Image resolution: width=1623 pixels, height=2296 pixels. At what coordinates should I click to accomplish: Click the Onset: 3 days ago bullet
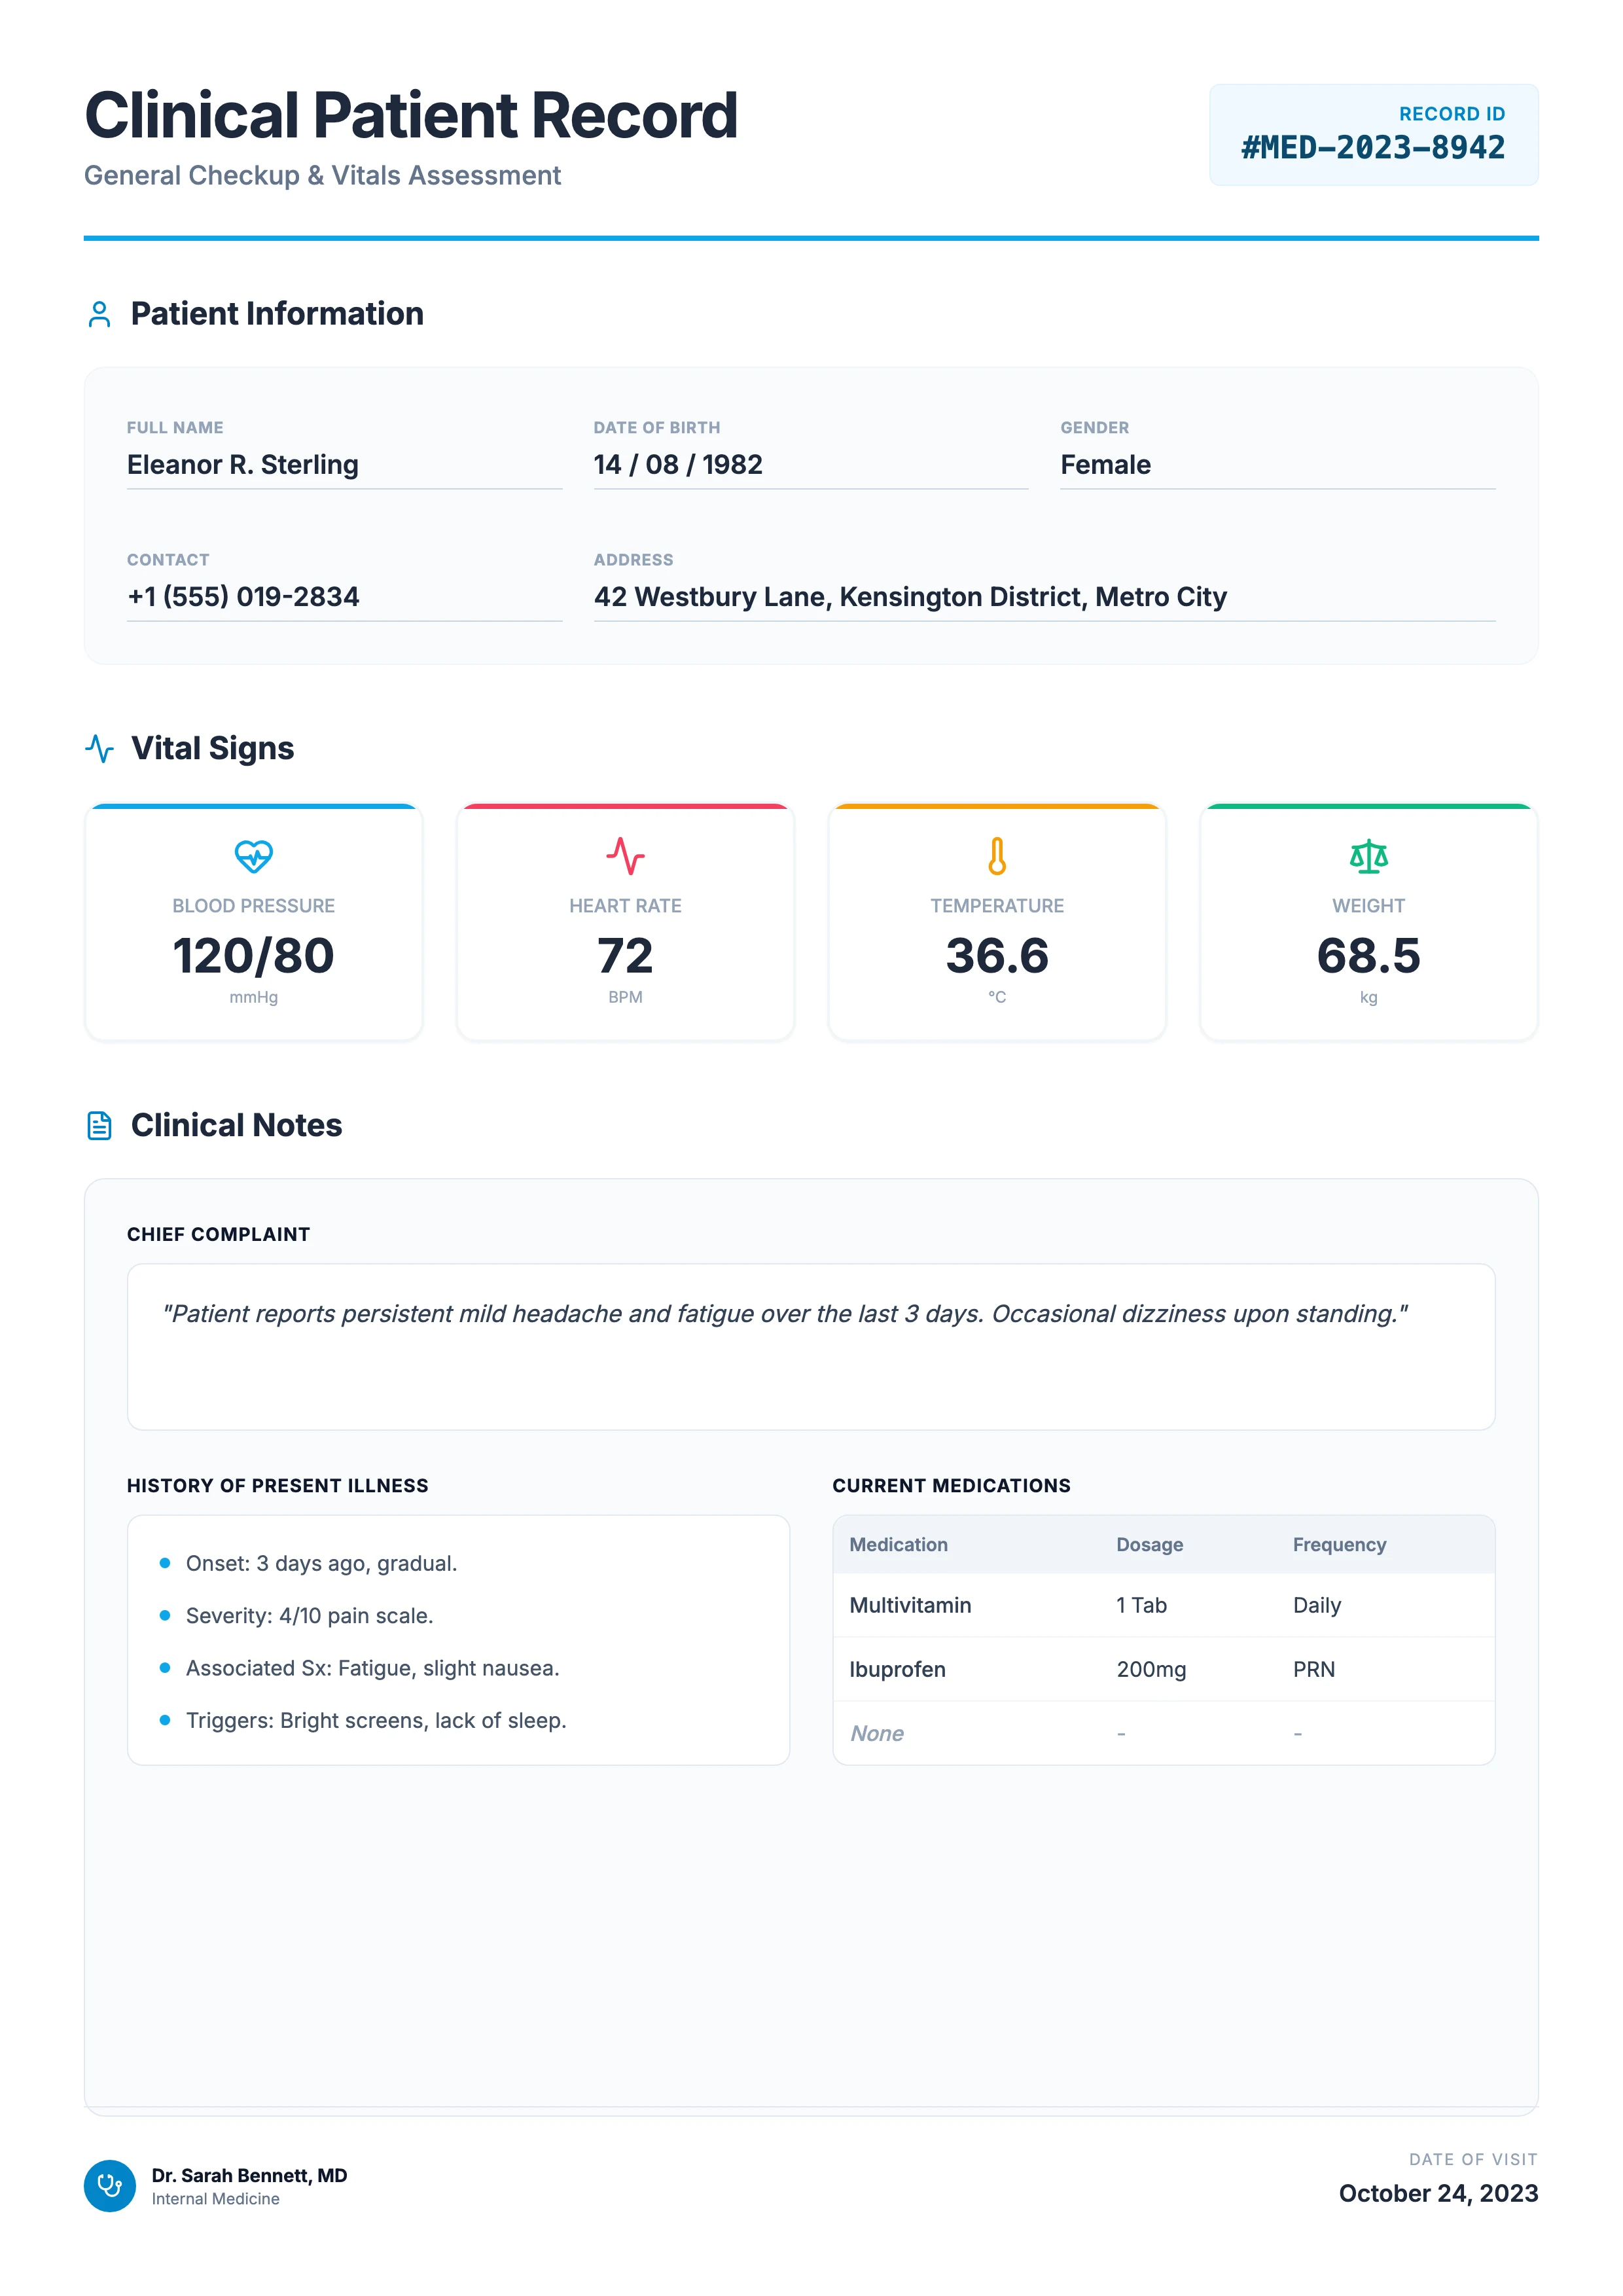pyautogui.click(x=321, y=1563)
